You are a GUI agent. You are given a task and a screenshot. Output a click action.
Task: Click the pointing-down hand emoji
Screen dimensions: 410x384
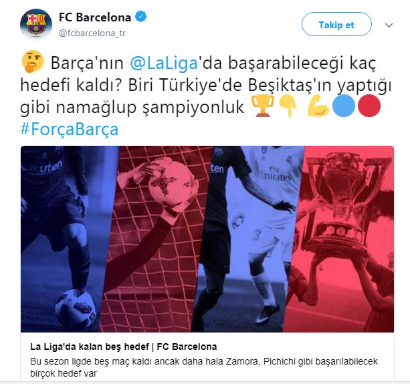click(288, 106)
